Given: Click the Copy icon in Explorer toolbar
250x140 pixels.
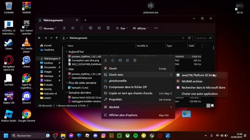Looking at the screenshot, I should [73, 28].
